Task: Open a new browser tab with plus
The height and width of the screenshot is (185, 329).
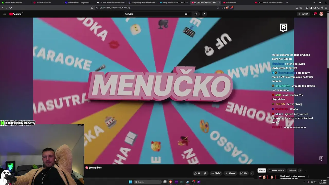Action: [x=287, y=3]
